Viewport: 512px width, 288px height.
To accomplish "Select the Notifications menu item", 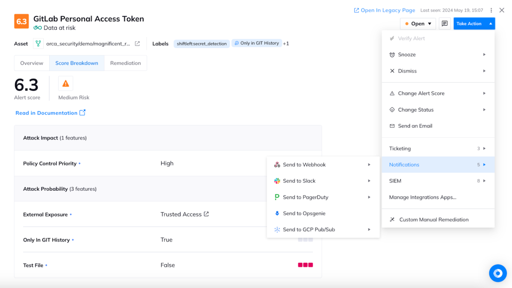I will coord(438,165).
